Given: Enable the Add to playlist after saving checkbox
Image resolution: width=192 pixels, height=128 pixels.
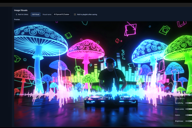Looking at the screenshot, I should click(75, 14).
